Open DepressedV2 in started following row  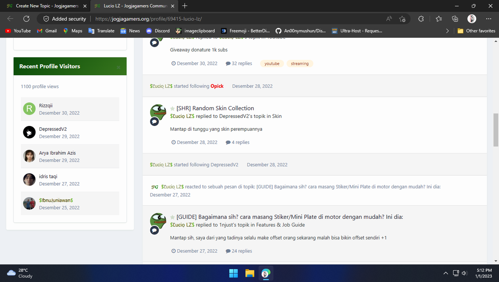coord(225,165)
